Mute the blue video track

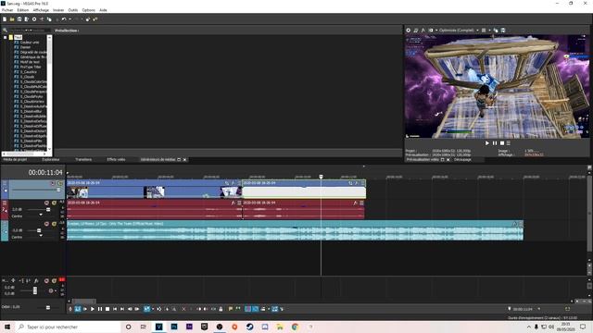pyautogui.click(x=53, y=183)
